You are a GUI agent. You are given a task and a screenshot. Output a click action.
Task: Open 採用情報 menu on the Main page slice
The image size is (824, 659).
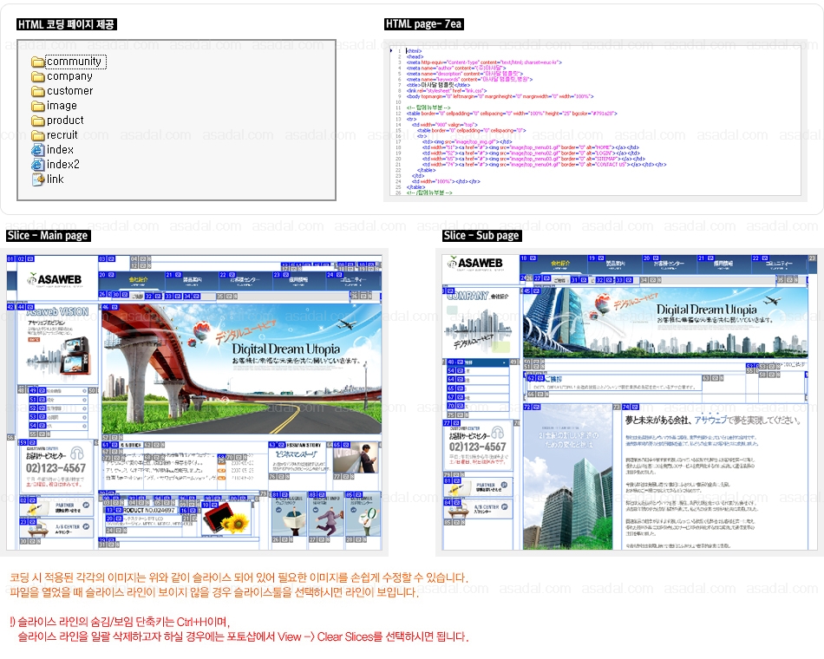click(298, 280)
